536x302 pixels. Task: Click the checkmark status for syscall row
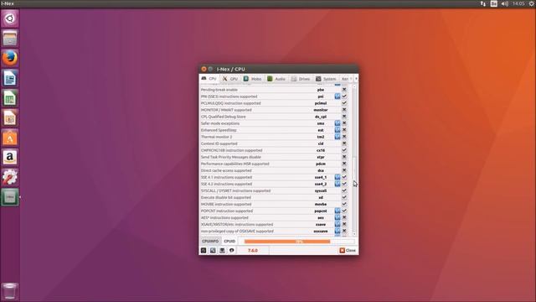tap(344, 190)
